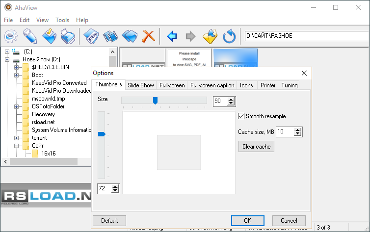Click the blue pages copy toolbar icon
Viewport: 370px width, 232px height.
point(130,36)
